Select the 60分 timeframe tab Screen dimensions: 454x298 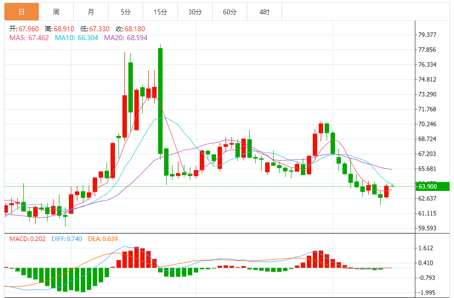(230, 12)
